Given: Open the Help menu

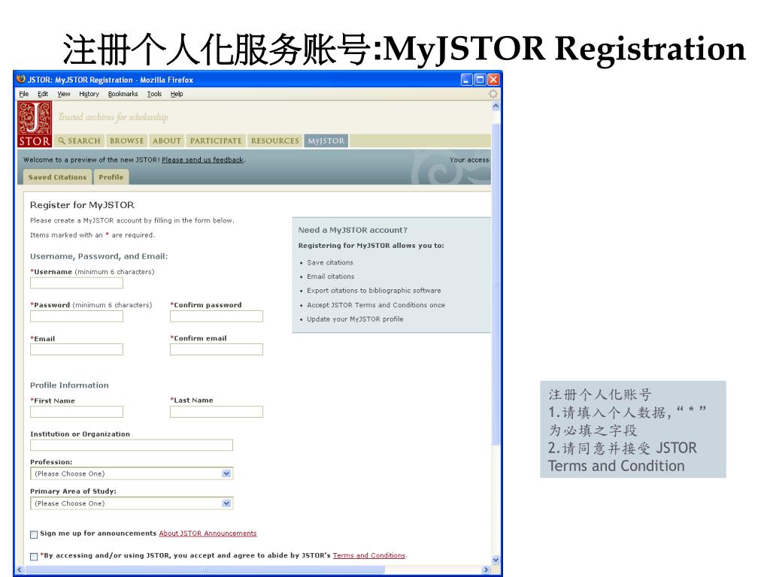Looking at the screenshot, I should pyautogui.click(x=177, y=94).
